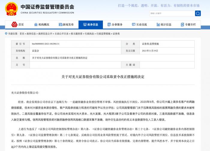Click the home page icon in navigation
Image resolution: width=210 pixels, height=151 pixels.
[x=14, y=25]
